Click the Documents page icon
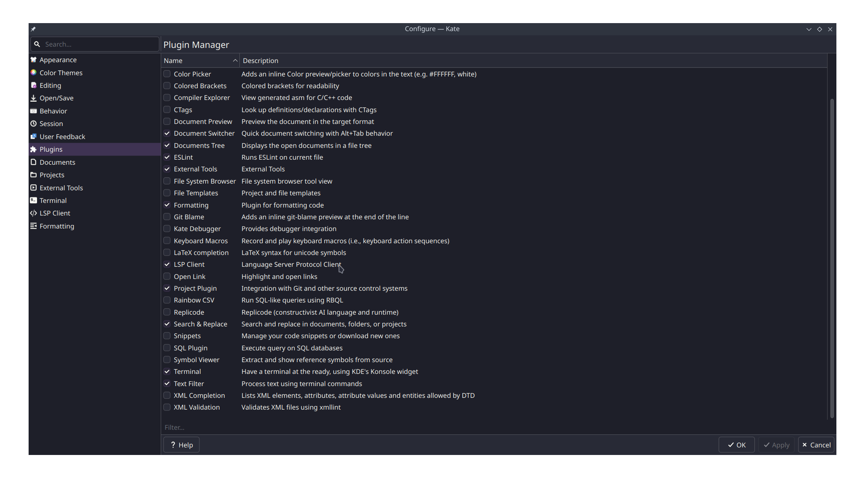The image size is (865, 489). pos(34,162)
